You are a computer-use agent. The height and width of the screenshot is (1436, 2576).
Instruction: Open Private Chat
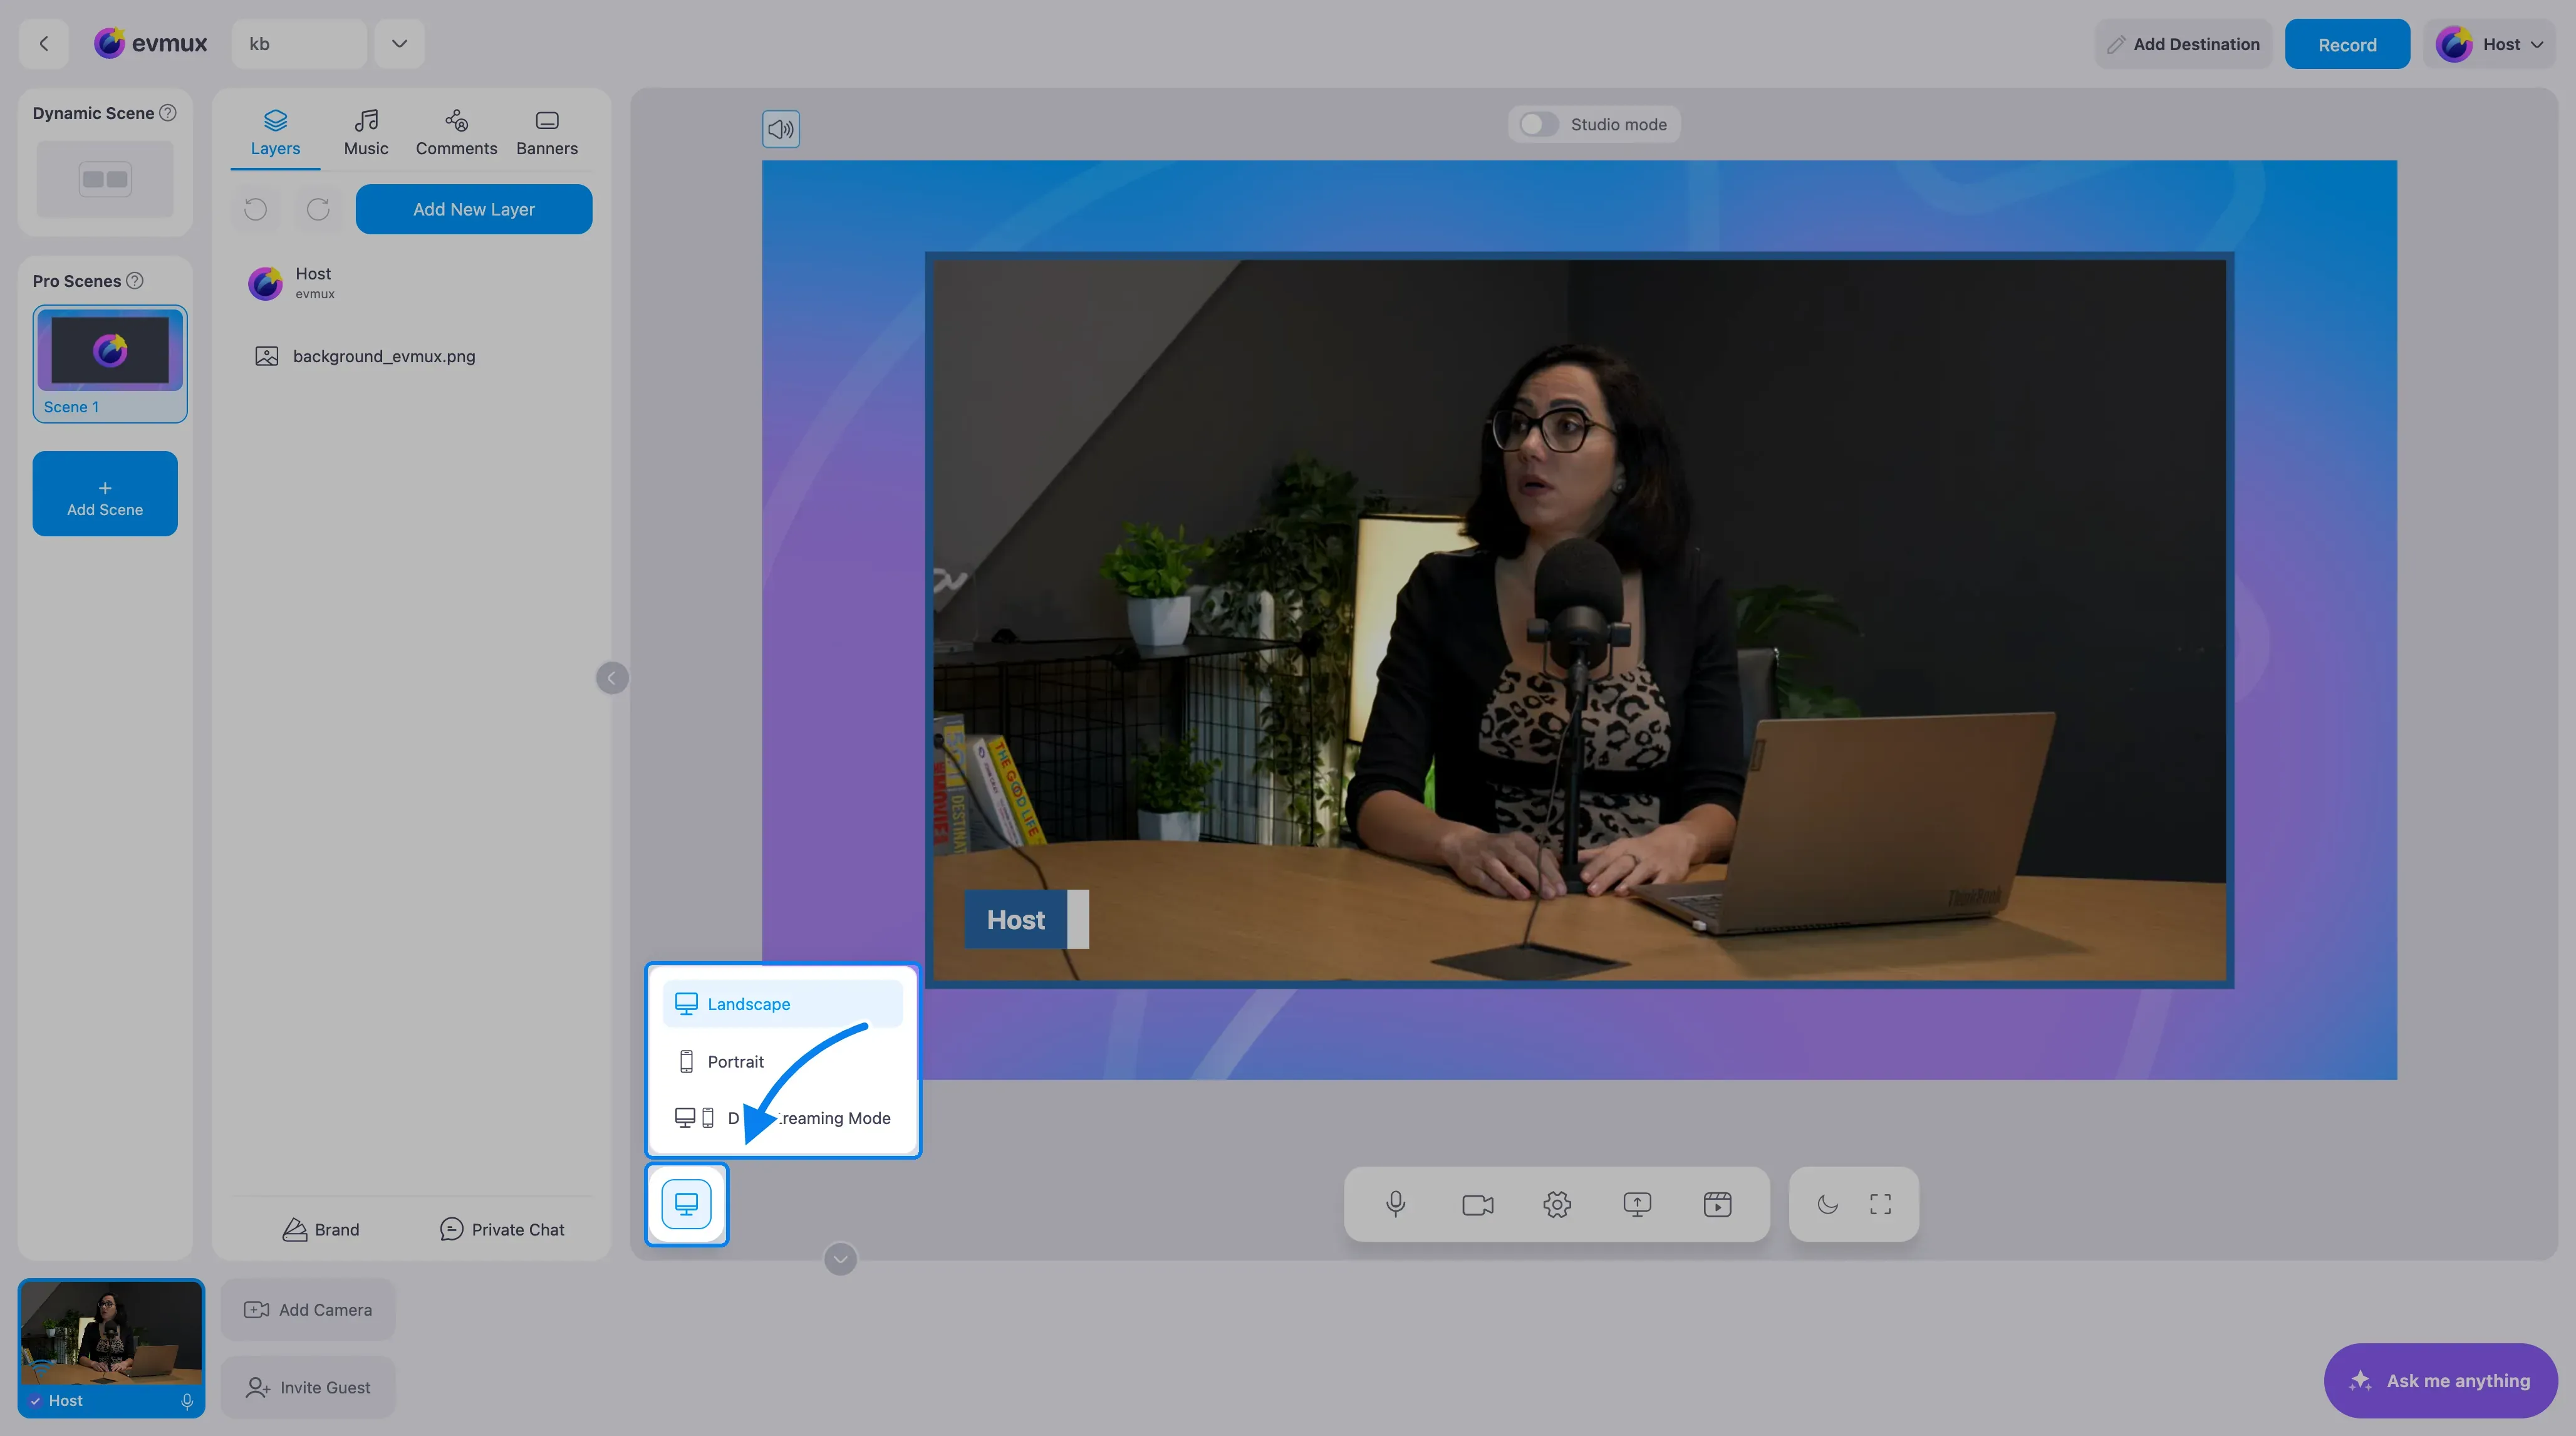[502, 1230]
